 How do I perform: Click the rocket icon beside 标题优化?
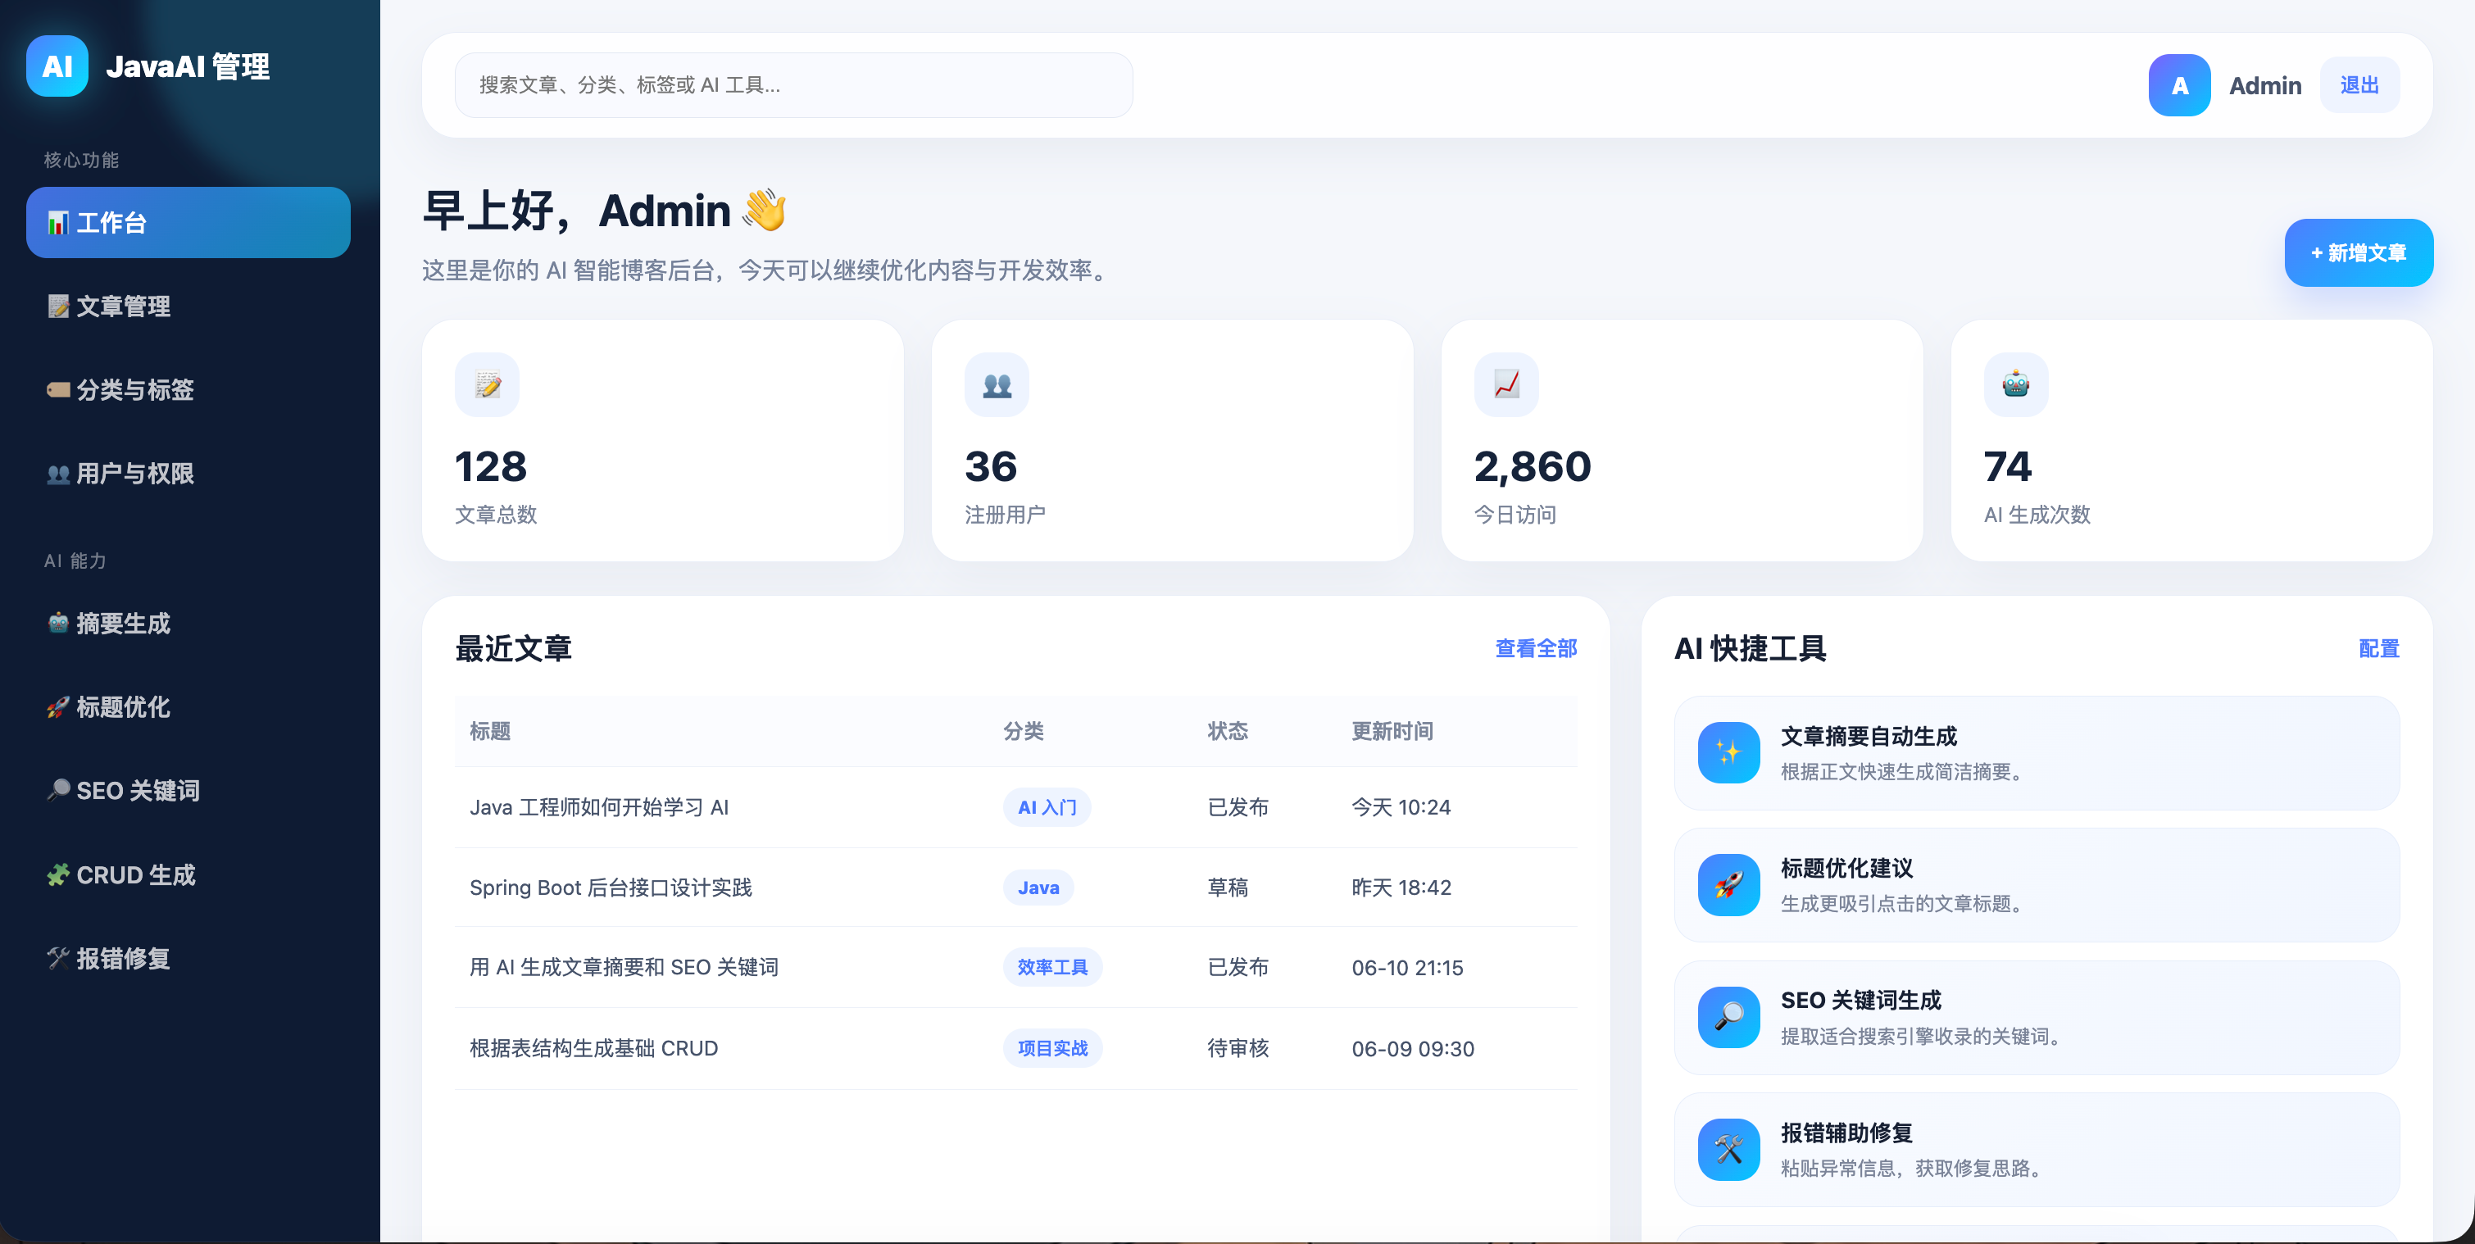click(x=59, y=707)
